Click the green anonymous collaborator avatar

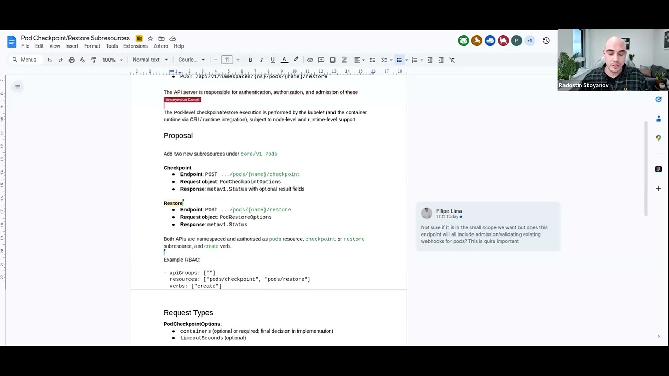pyautogui.click(x=464, y=41)
